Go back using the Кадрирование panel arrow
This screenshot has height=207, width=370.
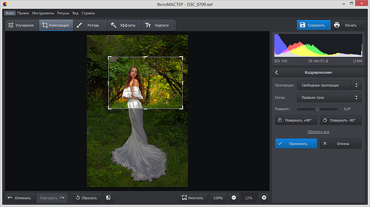click(x=277, y=72)
